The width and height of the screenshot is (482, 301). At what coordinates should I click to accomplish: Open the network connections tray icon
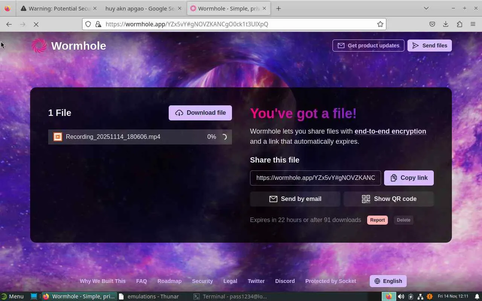420,296
